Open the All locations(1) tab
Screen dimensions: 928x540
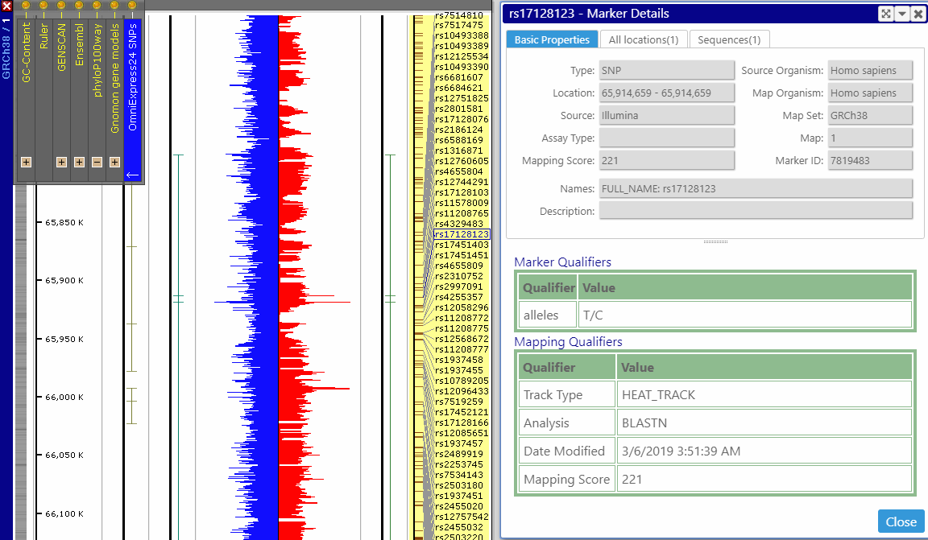click(x=644, y=39)
